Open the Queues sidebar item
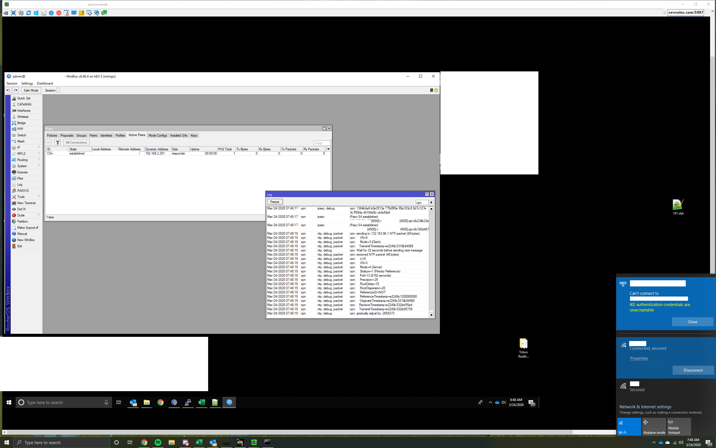The height and width of the screenshot is (448, 716). 22,172
